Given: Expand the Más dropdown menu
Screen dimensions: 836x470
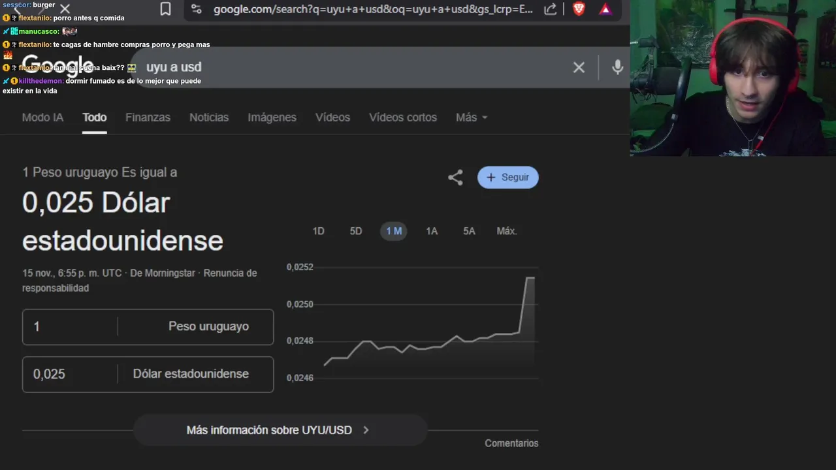Looking at the screenshot, I should [x=472, y=117].
